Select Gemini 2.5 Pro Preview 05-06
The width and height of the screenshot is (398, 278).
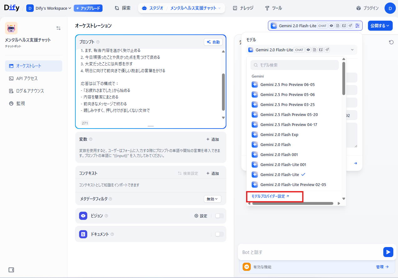tap(294, 94)
